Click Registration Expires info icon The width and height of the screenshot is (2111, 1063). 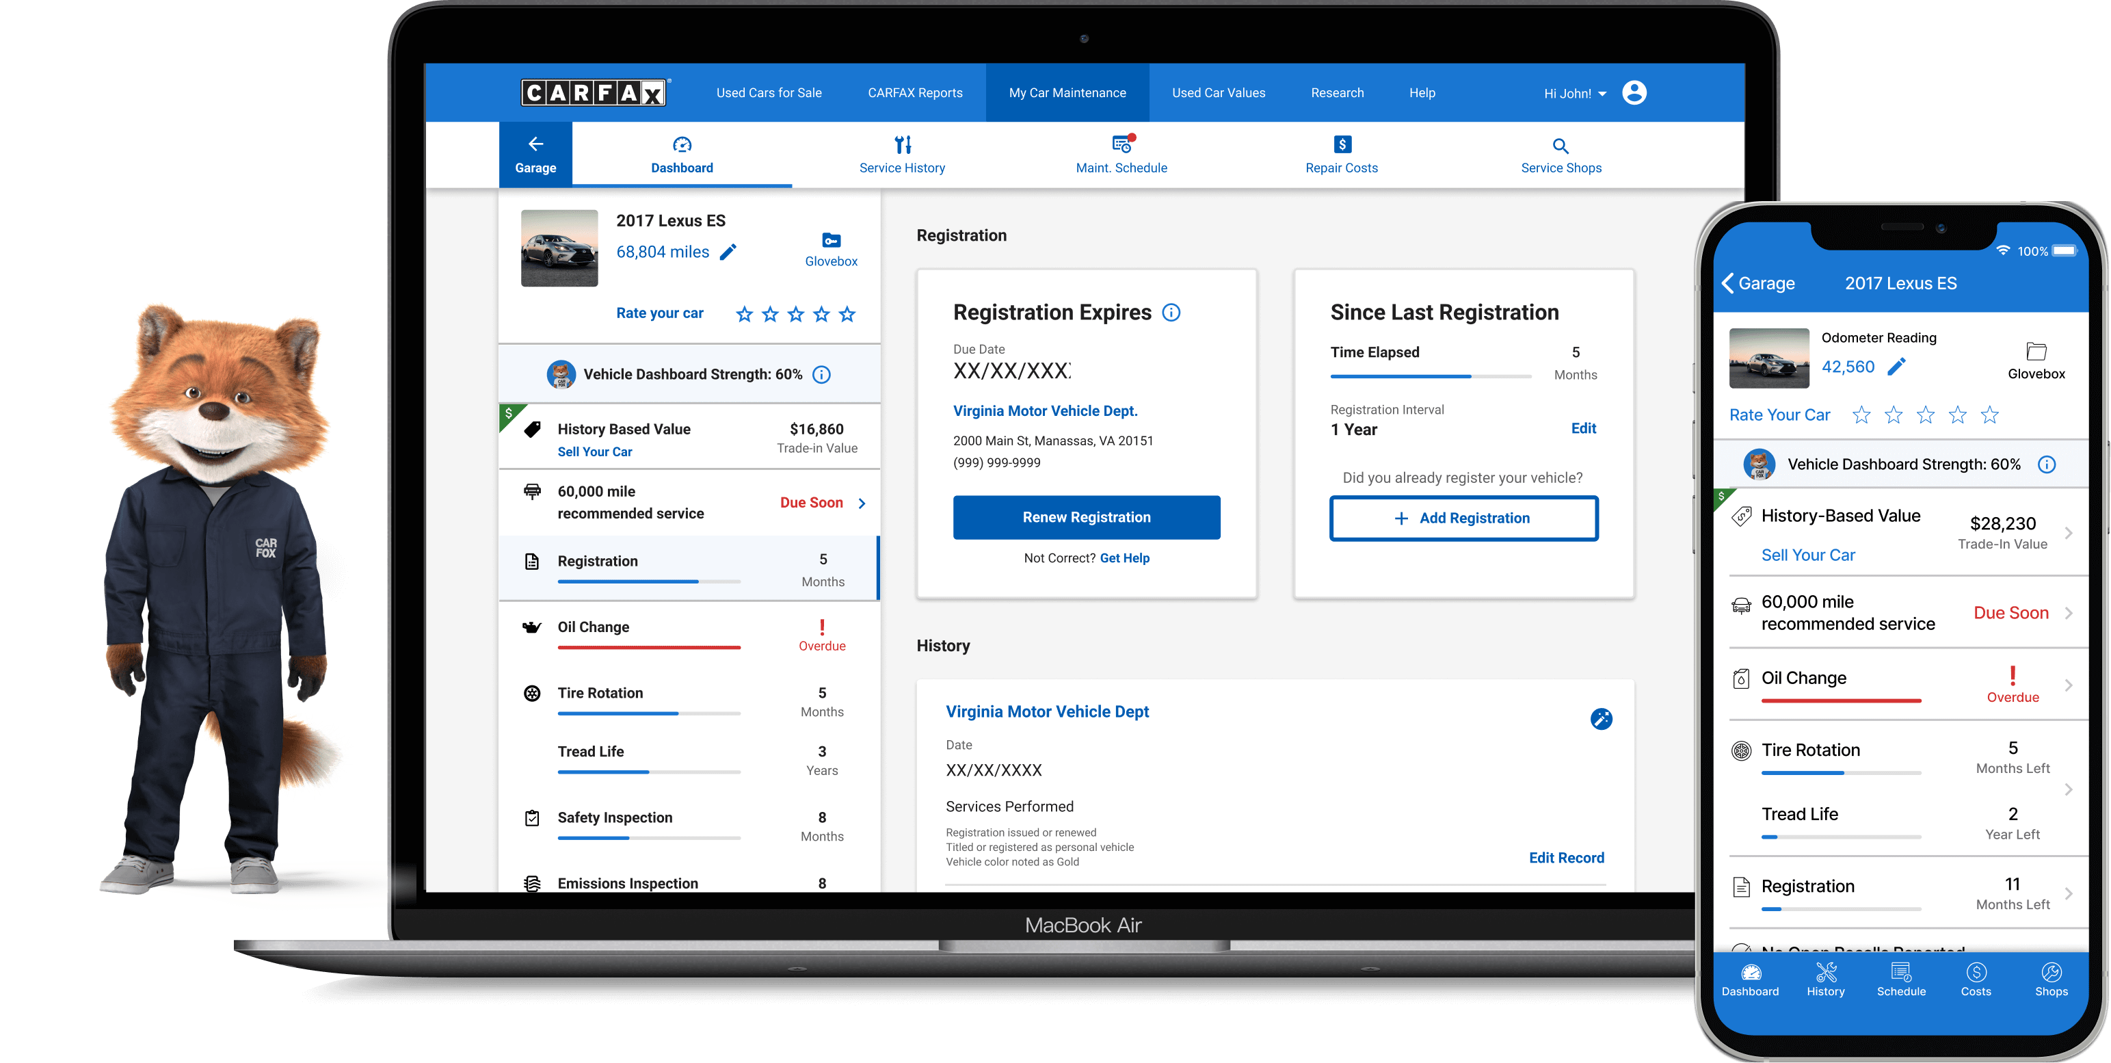point(1172,312)
